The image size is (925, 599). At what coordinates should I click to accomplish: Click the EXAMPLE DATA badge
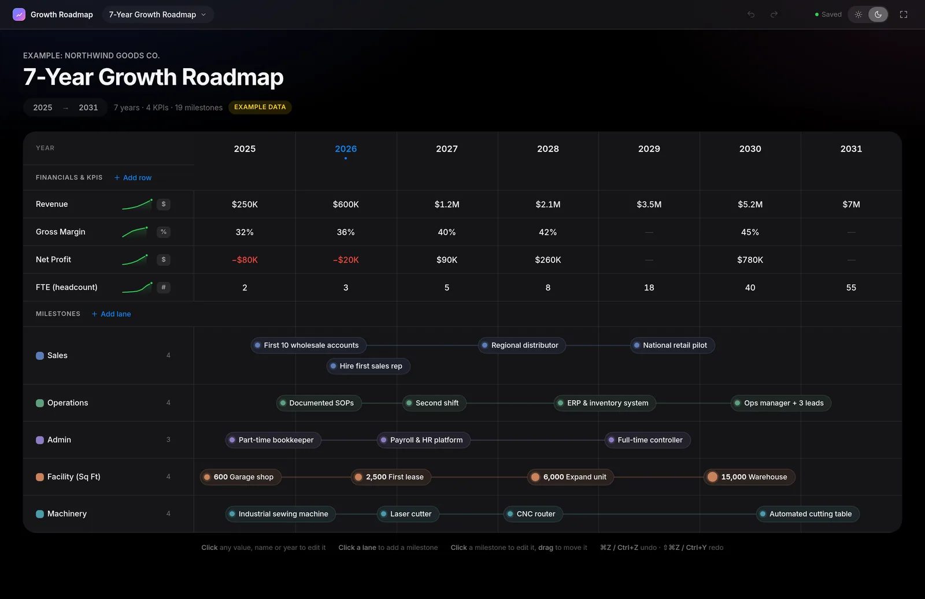coord(260,107)
